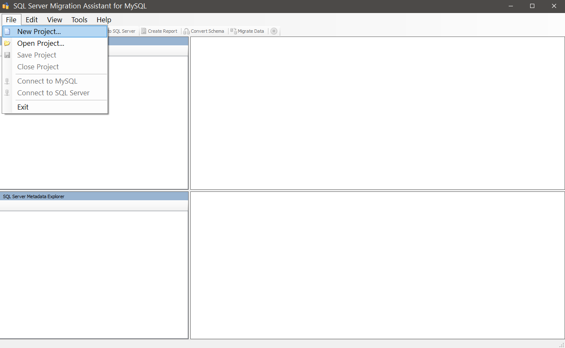Viewport: 565px width, 348px height.
Task: Click the Connect to MySQL plug icon
Action: pyautogui.click(x=7, y=81)
